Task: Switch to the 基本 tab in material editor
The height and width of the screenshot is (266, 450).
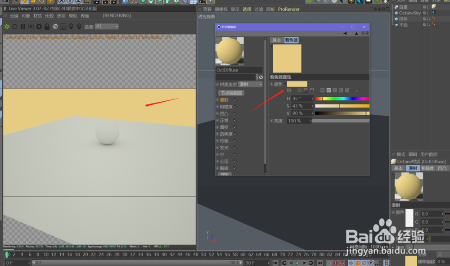Action: (x=277, y=40)
